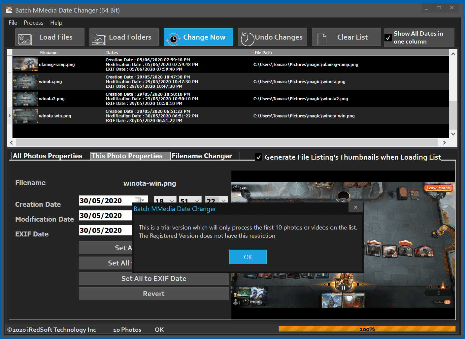Switch to Filename Changer tab
The width and height of the screenshot is (465, 339).
click(x=205, y=156)
